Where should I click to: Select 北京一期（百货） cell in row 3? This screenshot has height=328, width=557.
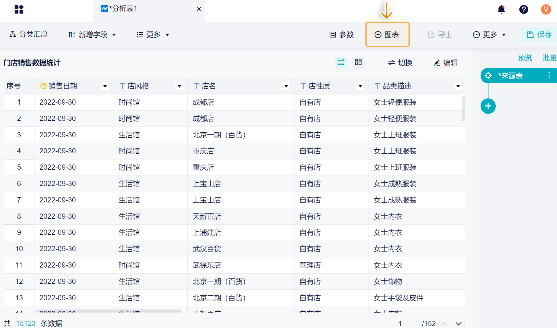pyautogui.click(x=241, y=135)
